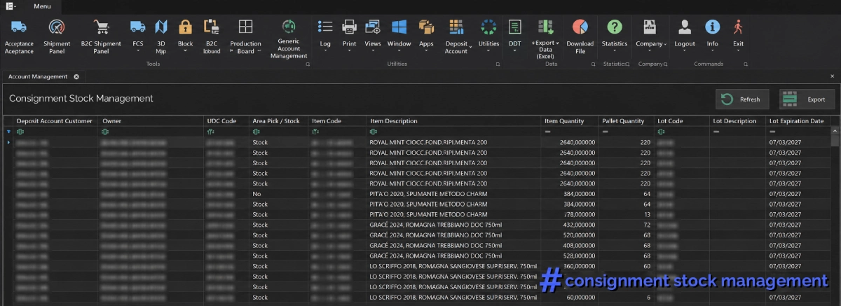Close the Account Management tab
Screen dimensions: 841x306
pos(76,76)
